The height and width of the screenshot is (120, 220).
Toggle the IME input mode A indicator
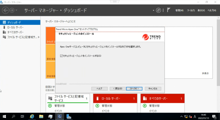pyautogui.click(x=195, y=116)
